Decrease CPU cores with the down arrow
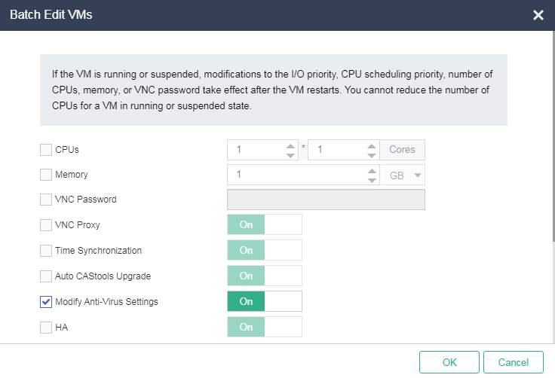 click(x=371, y=155)
